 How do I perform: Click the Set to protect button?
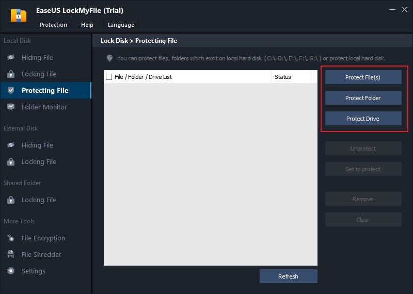coord(363,169)
